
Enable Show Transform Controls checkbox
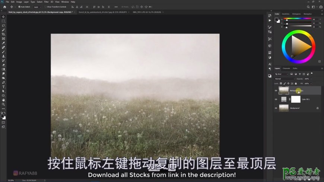pos(46,7)
